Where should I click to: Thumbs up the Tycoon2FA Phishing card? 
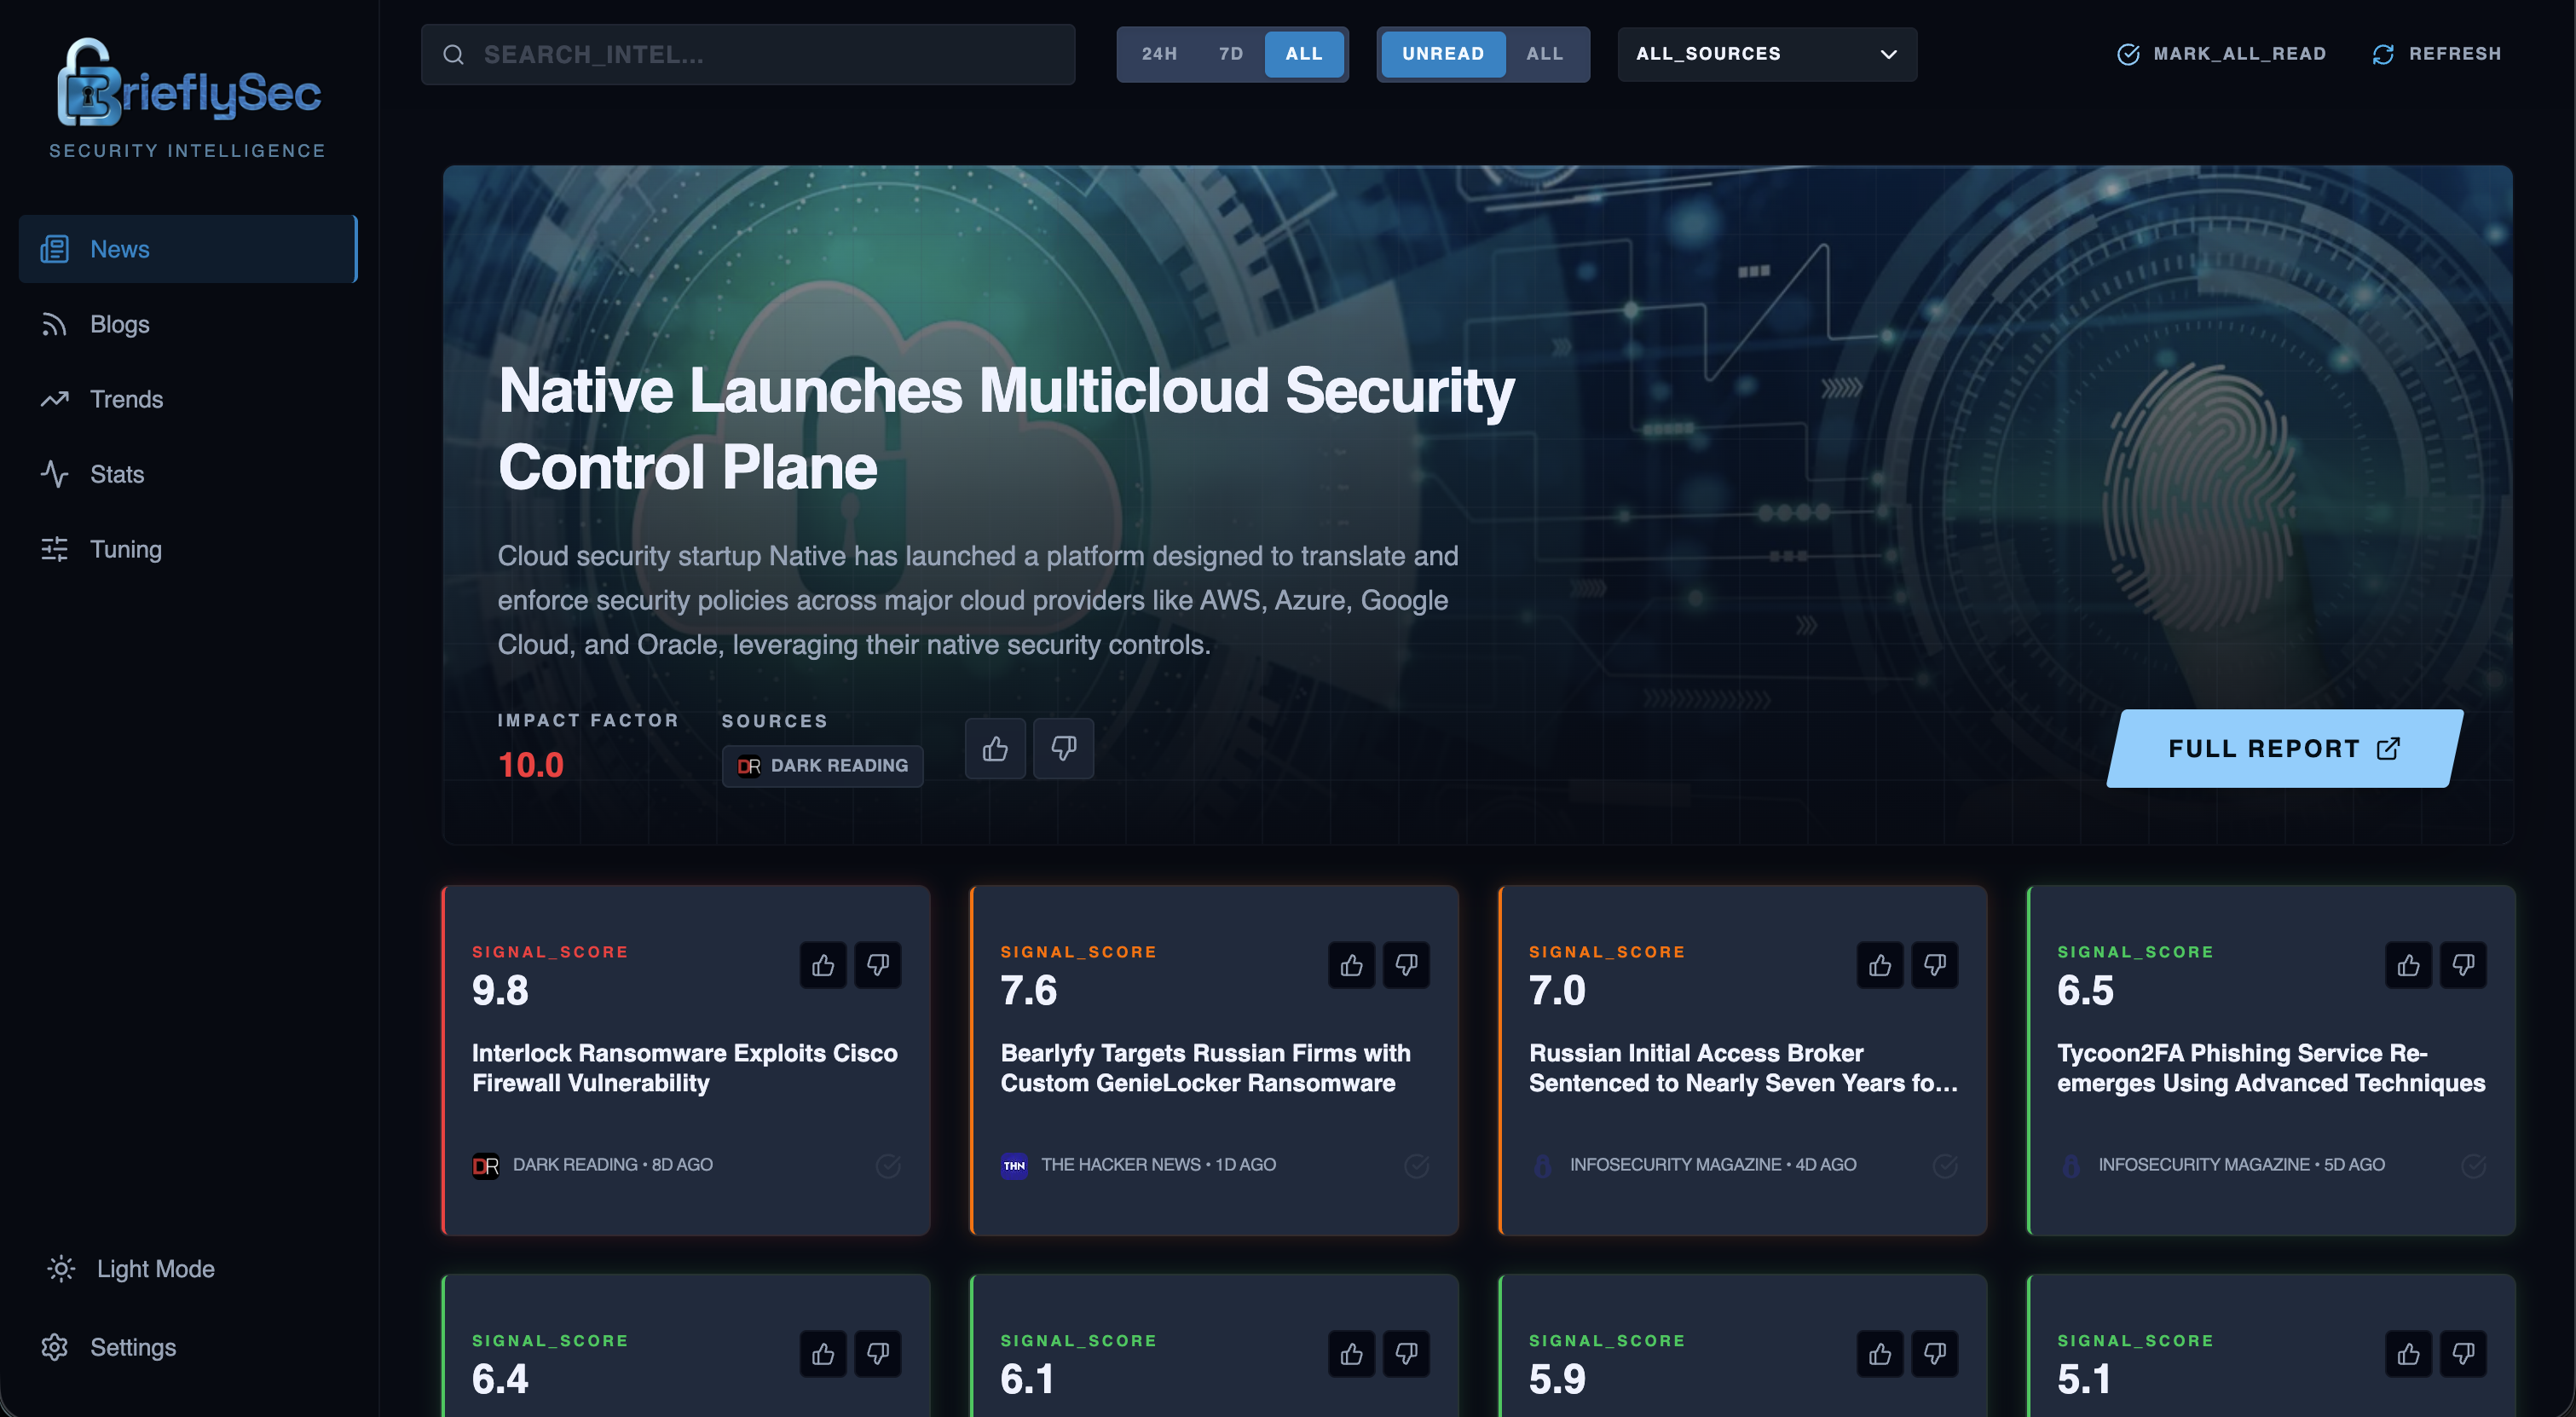tap(2408, 964)
